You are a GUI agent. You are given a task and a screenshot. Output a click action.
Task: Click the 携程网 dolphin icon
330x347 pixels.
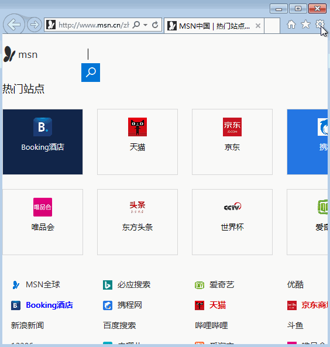coord(108,305)
